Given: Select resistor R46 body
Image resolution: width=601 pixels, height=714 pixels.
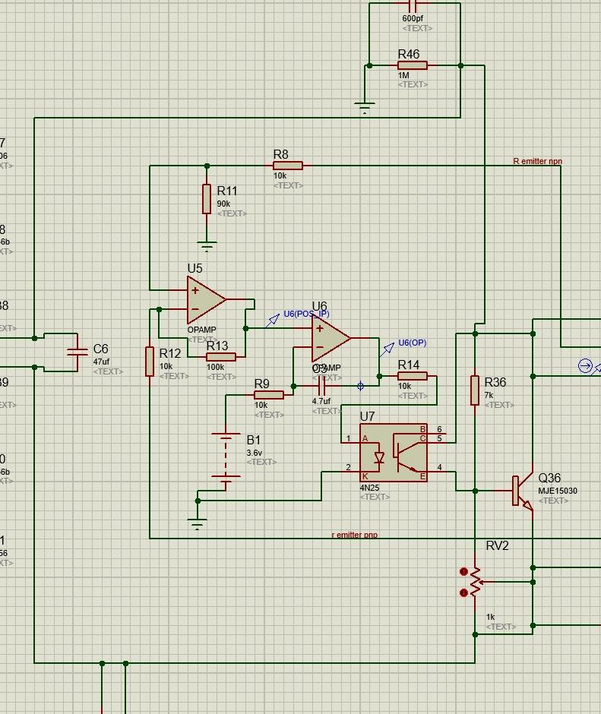Looking at the screenshot, I should click(x=413, y=65).
